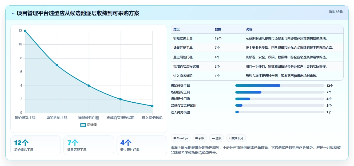The height and width of the screenshot is (166, 354).
Task: Click the 进入商务核验 progress bar
Action: coord(280,112)
